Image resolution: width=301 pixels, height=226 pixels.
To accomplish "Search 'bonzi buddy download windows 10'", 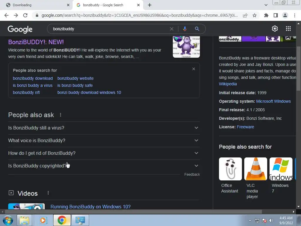I will [x=89, y=92].
